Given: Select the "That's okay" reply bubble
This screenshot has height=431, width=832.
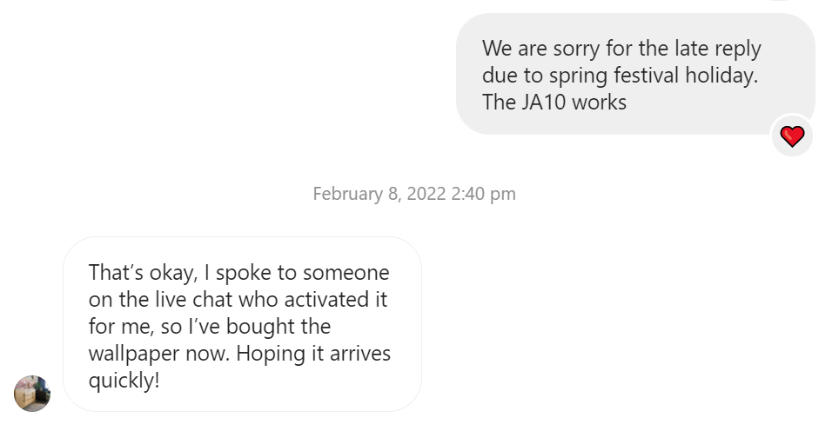Looking at the screenshot, I should pyautogui.click(x=242, y=324).
